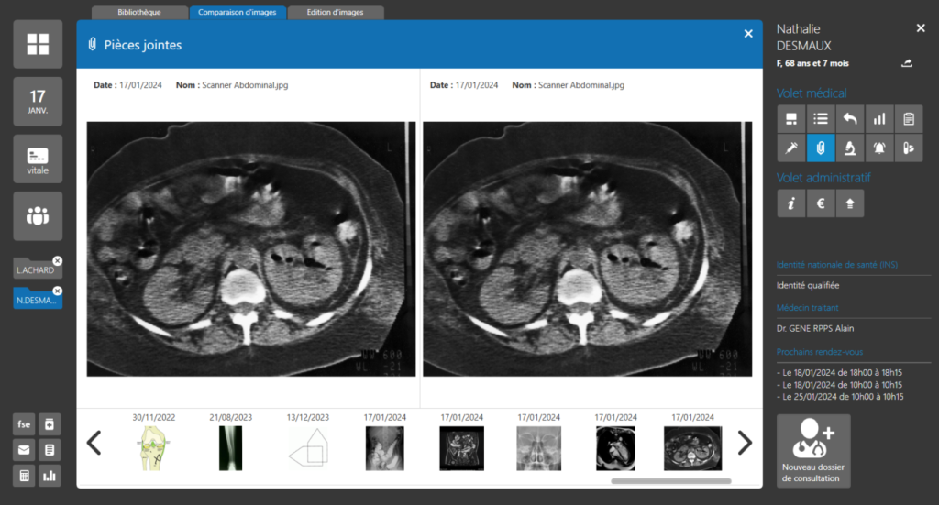The height and width of the screenshot is (505, 939).
Task: Open the L.ACHARD patient folder
Action: click(35, 269)
